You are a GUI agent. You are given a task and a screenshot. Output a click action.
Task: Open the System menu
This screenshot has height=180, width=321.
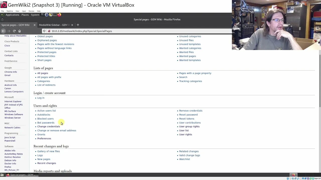tap(35, 15)
